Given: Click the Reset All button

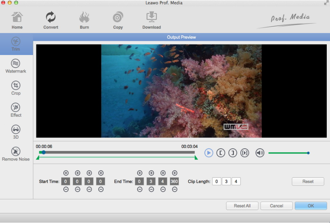Looking at the screenshot, I should click(242, 206).
